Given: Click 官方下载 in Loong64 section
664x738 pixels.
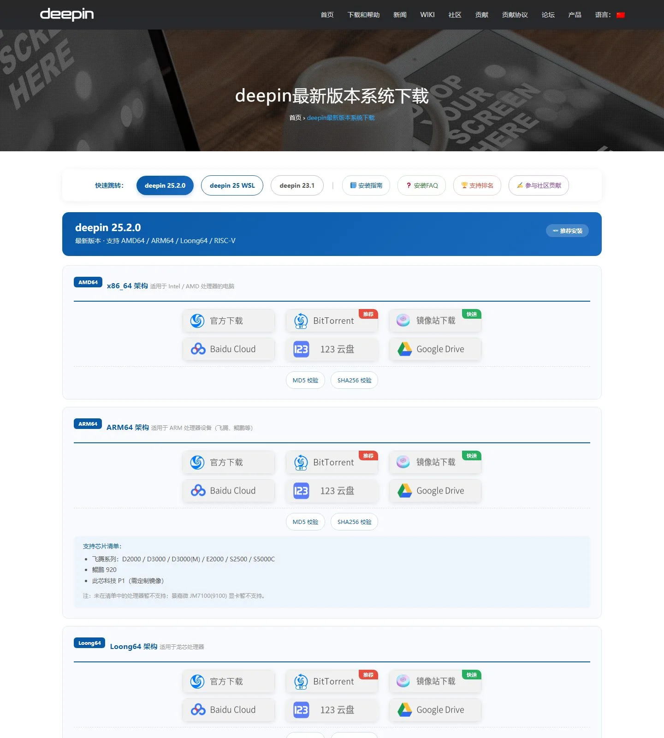Looking at the screenshot, I should pos(229,681).
